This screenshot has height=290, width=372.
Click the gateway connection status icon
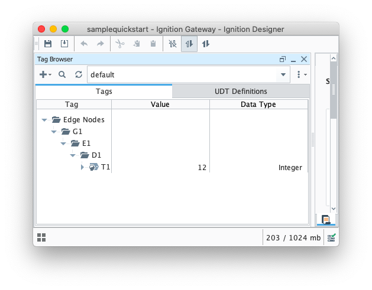[332, 237]
